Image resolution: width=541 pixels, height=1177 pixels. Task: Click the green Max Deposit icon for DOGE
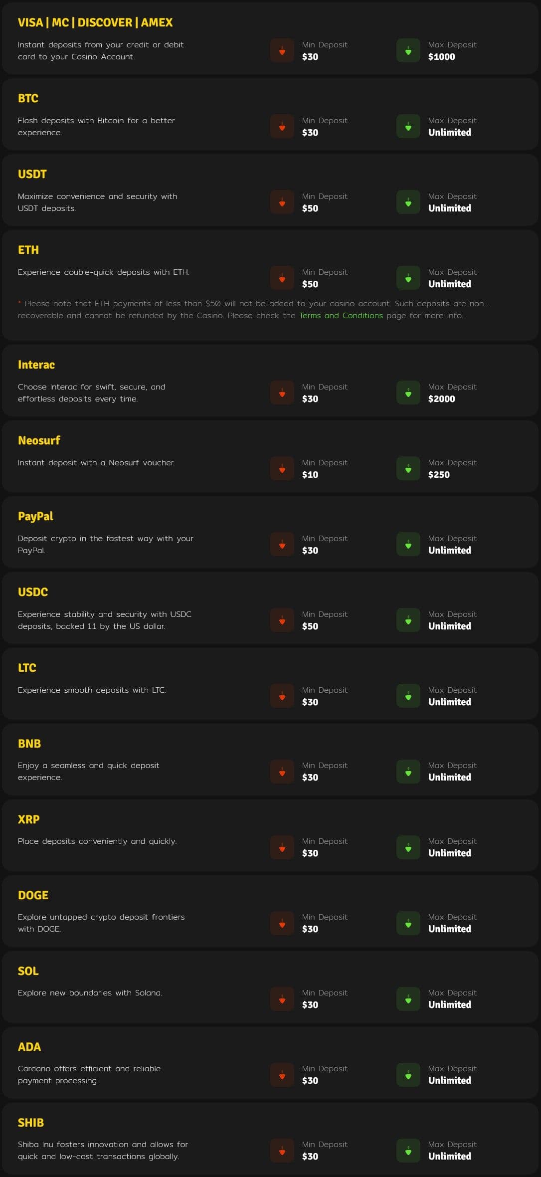[x=408, y=923]
